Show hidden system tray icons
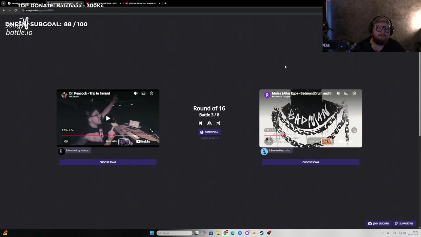The image size is (421, 237). tap(383, 233)
